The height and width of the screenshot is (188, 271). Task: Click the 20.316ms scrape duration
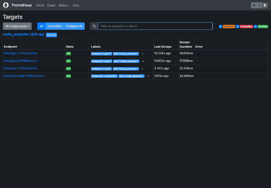[x=186, y=68]
